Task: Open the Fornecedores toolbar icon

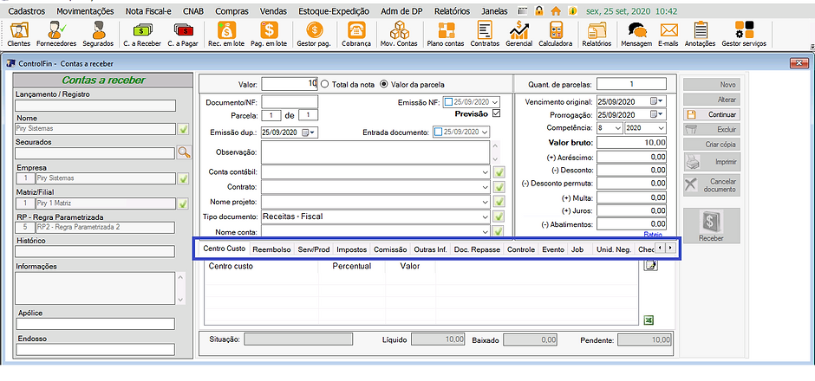Action: (56, 35)
